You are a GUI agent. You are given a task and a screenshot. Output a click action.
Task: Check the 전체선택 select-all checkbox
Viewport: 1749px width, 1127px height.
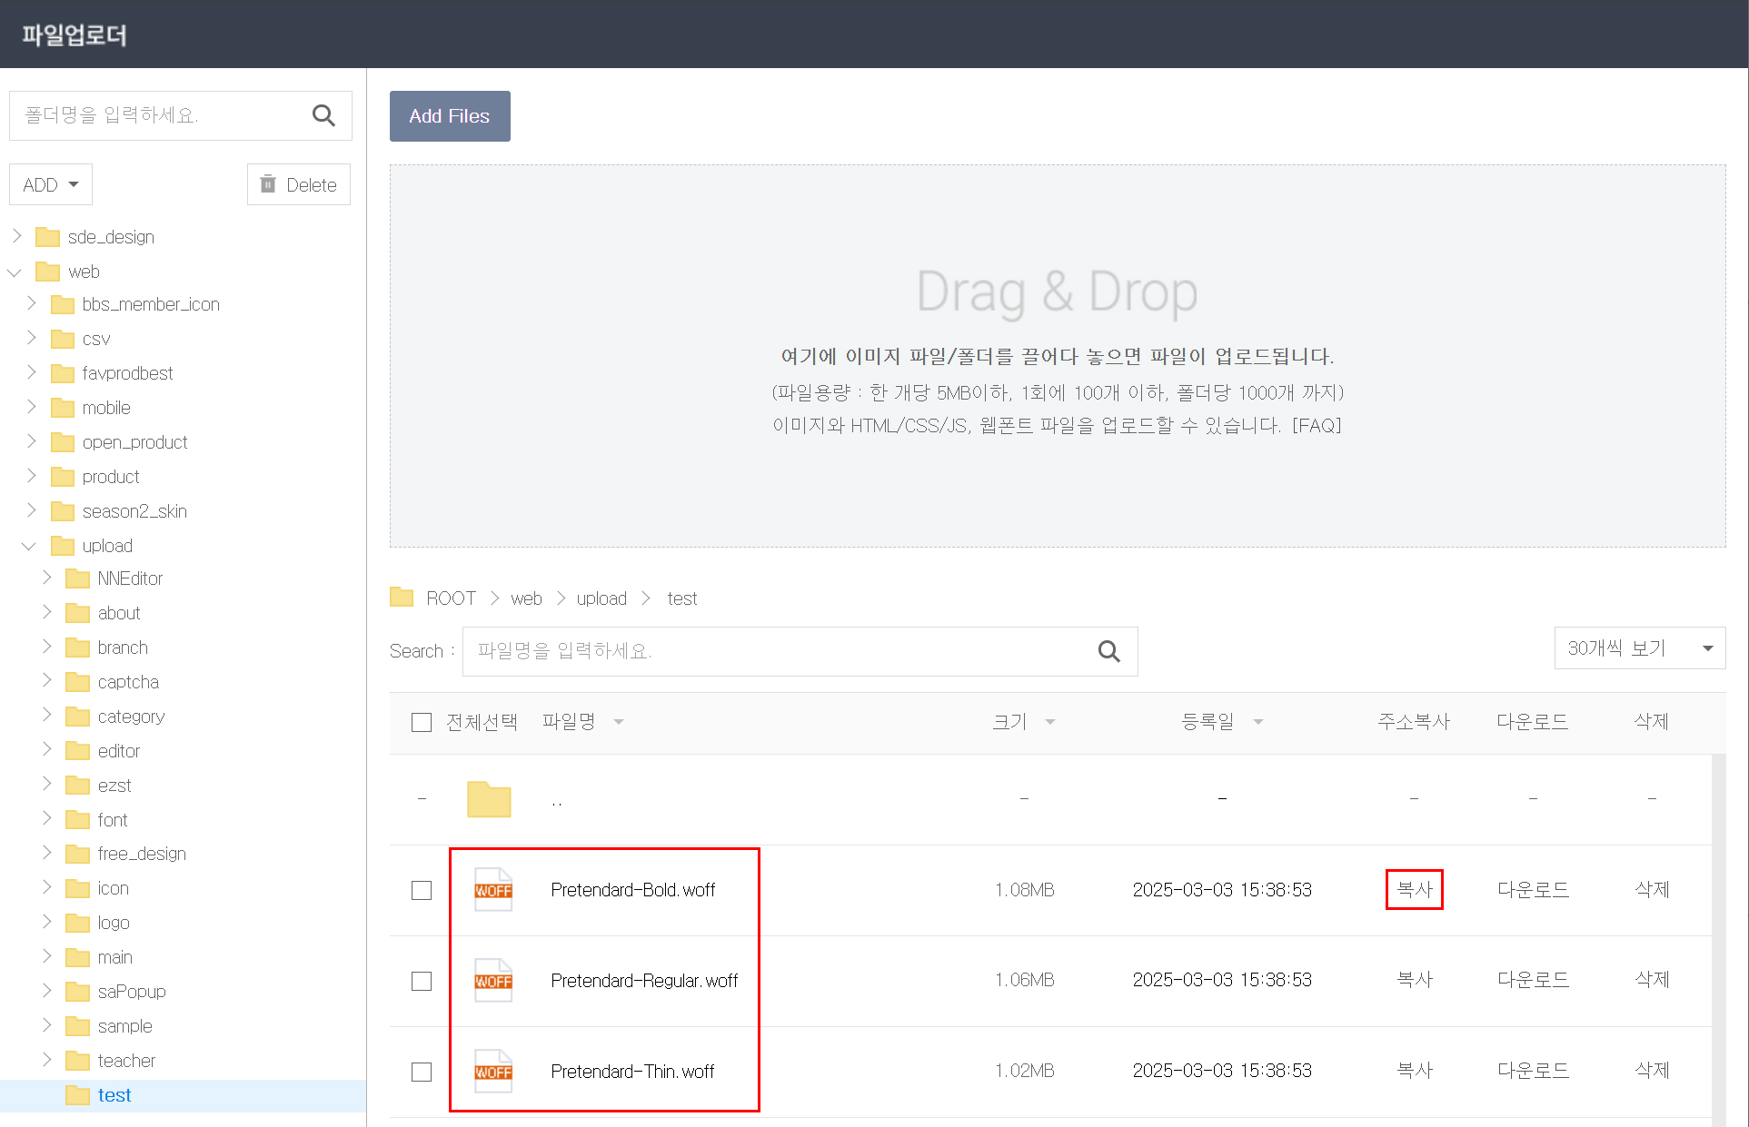pos(422,722)
